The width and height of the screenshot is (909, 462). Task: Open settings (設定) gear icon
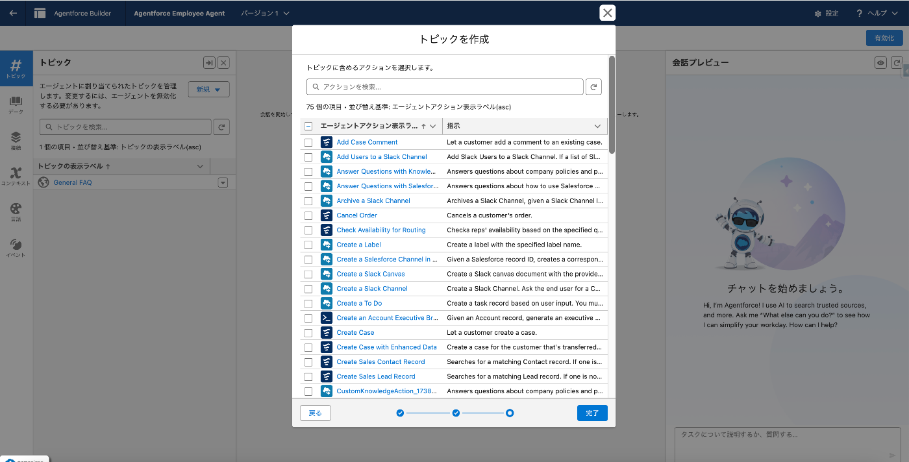coord(819,14)
